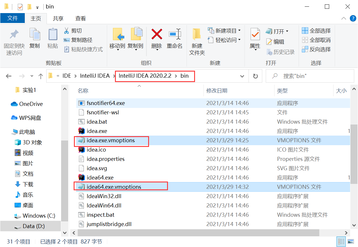Image resolution: width=358 pixels, height=247 pixels.
Task: Click the file list horizontal scrollbar
Action: click(x=199, y=233)
